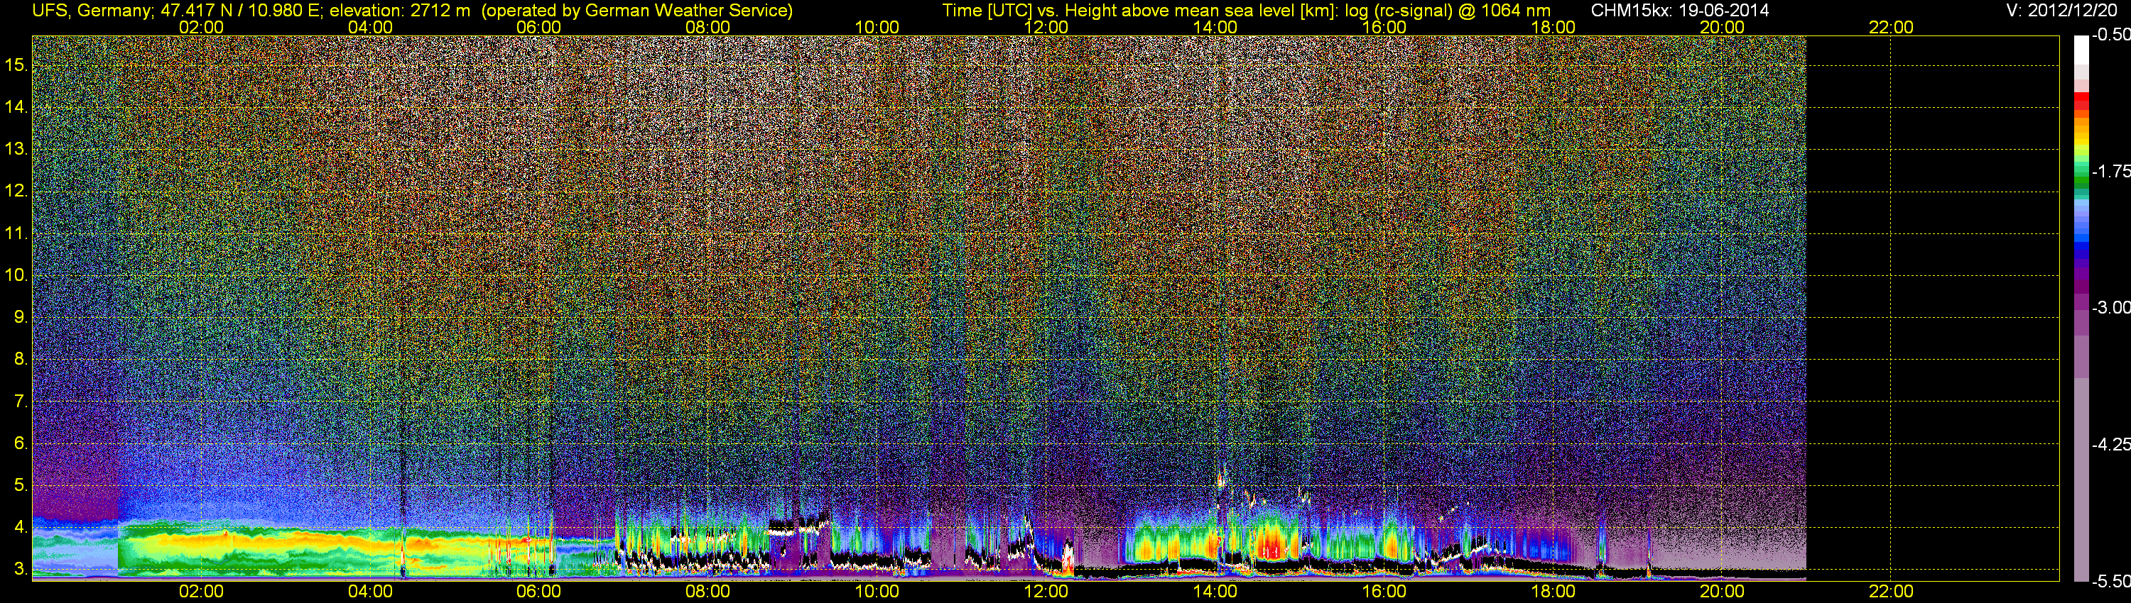Click the -4.25 color scale label
The image size is (2131, 603).
point(2111,444)
